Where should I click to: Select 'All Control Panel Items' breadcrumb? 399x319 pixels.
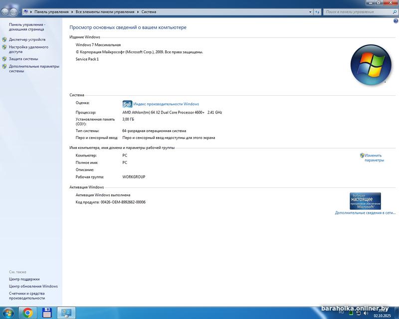point(105,11)
